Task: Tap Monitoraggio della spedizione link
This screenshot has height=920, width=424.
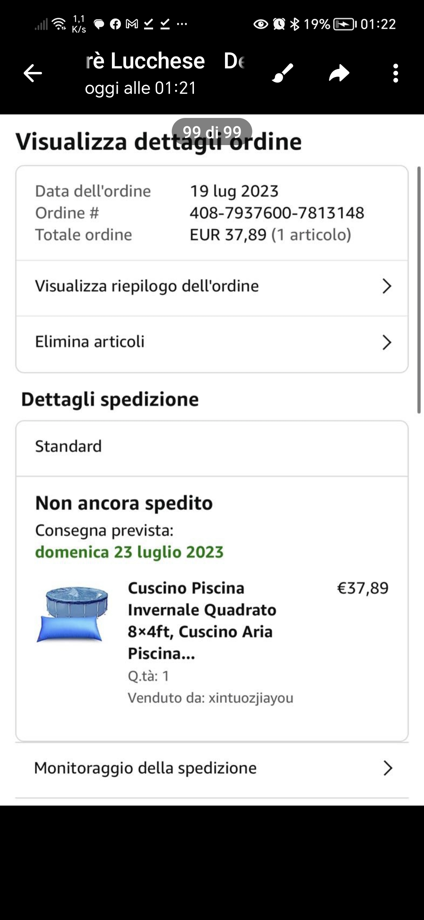Action: pos(145,768)
